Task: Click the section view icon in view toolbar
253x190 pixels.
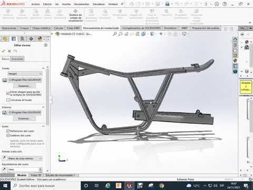Action: tap(138, 34)
